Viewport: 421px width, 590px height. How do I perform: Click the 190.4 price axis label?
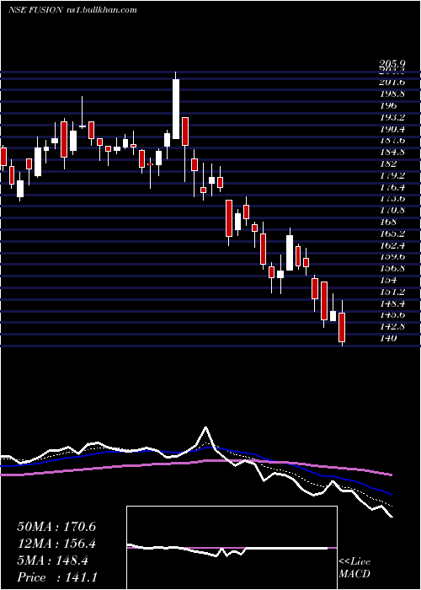tap(392, 129)
